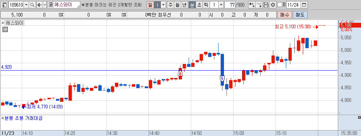The height and width of the screenshot is (136, 361).
Task: Switch to the 주 weekly chart tab
Action: tap(170, 4)
